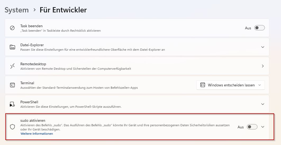Toggle the Task beenden switch
Viewport: 281px width, 145px height.
(x=259, y=28)
